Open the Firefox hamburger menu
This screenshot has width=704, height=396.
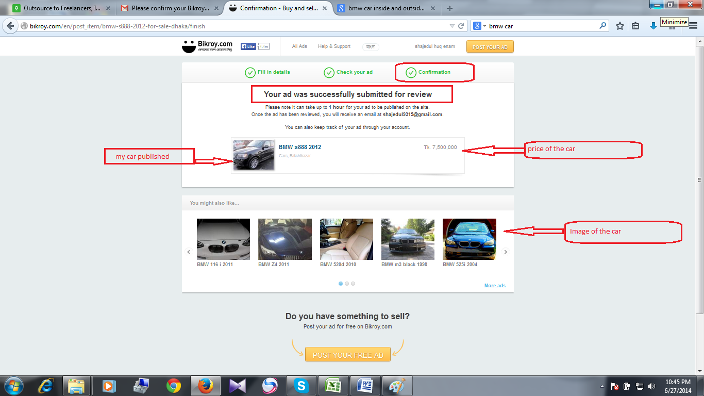pyautogui.click(x=693, y=26)
